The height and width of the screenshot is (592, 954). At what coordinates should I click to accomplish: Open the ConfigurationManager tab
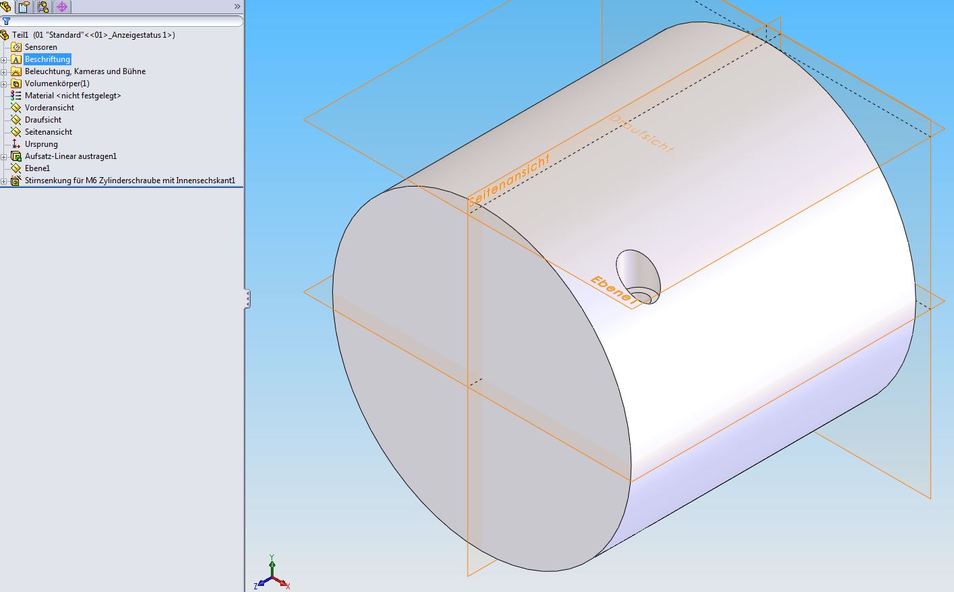pyautogui.click(x=43, y=7)
